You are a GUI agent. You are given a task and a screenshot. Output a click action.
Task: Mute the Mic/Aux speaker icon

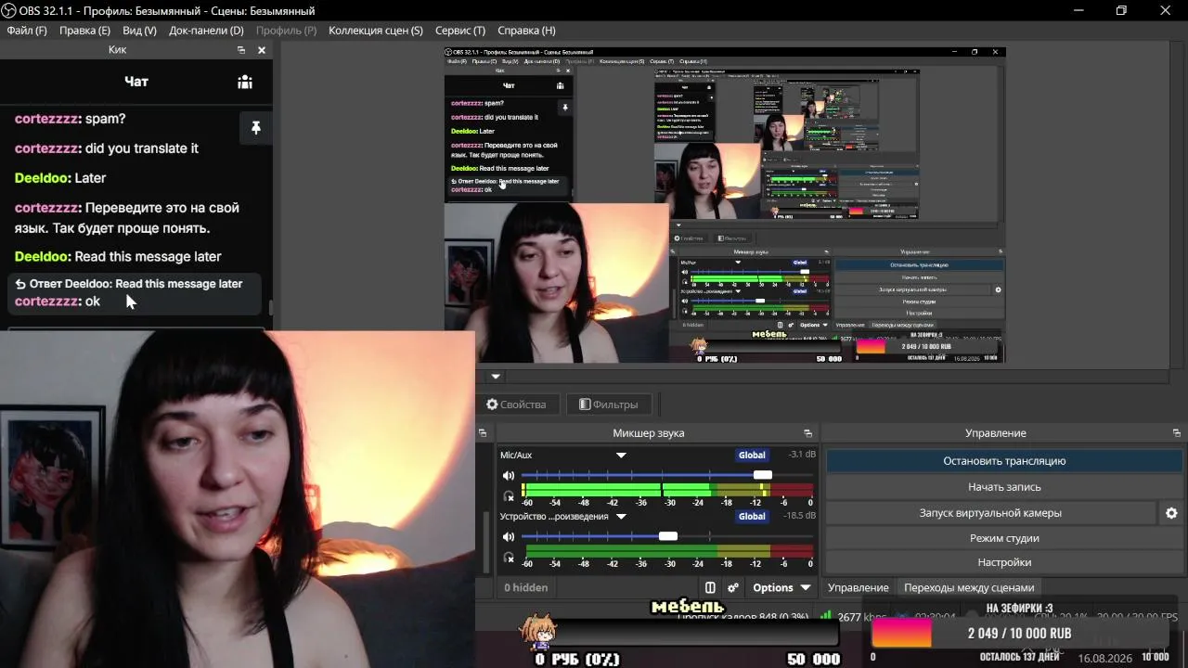509,476
